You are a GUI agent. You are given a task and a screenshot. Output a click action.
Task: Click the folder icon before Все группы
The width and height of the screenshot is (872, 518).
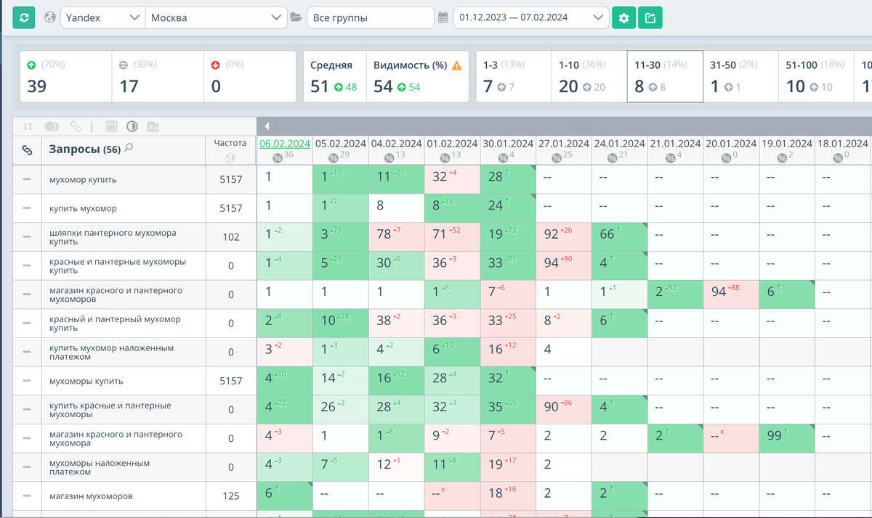tap(296, 17)
